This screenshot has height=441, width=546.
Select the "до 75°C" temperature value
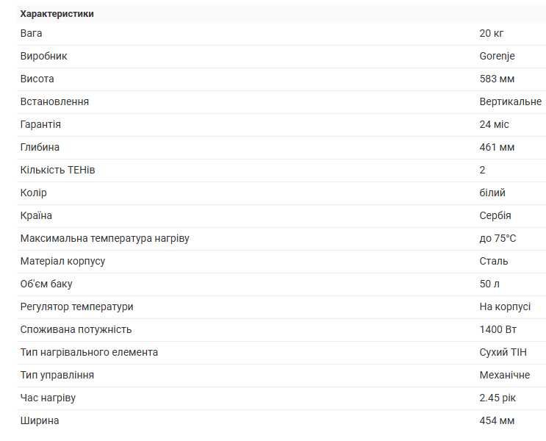pos(497,238)
